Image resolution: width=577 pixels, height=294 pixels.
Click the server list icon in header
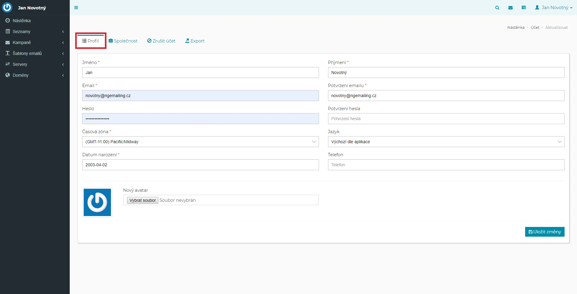(x=524, y=8)
